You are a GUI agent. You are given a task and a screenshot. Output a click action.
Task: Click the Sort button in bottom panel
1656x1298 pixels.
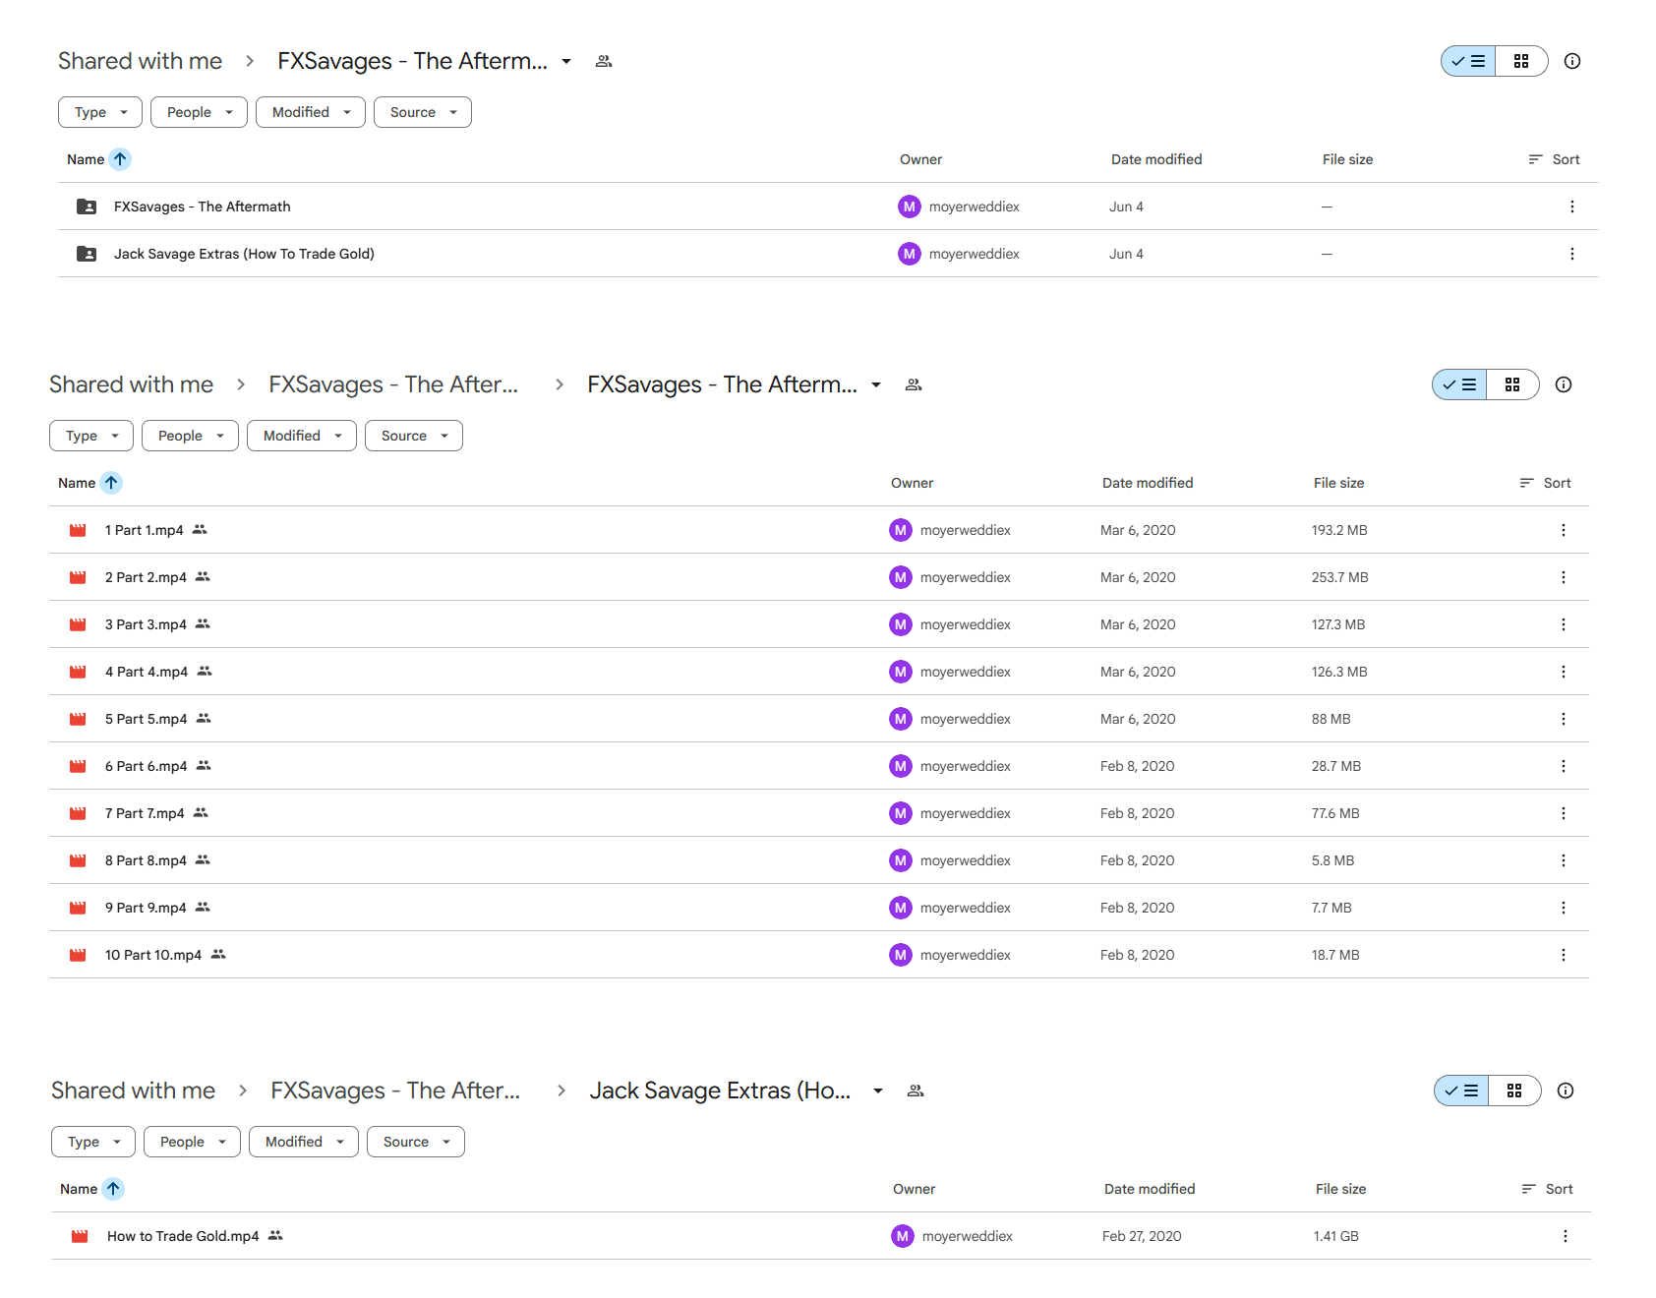point(1547,1189)
